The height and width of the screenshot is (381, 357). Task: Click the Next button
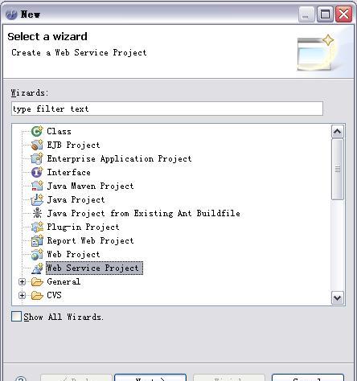[150, 378]
